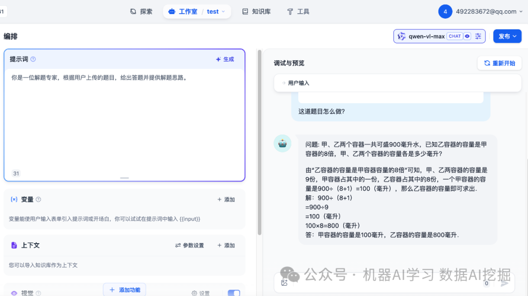Open the 工具 tab

[x=298, y=12]
